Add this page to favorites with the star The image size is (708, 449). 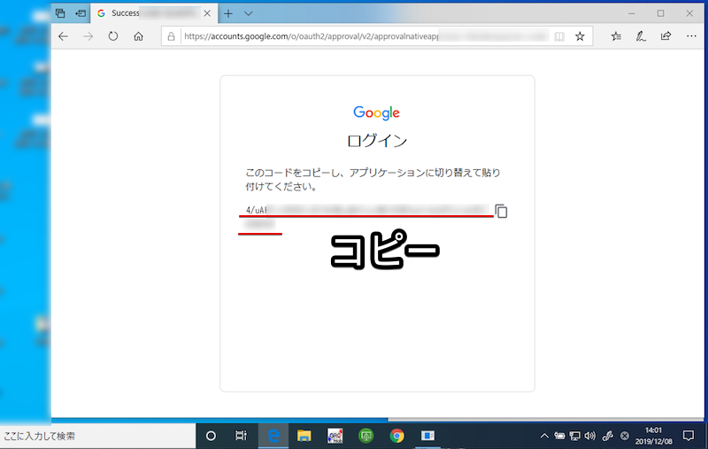click(580, 36)
